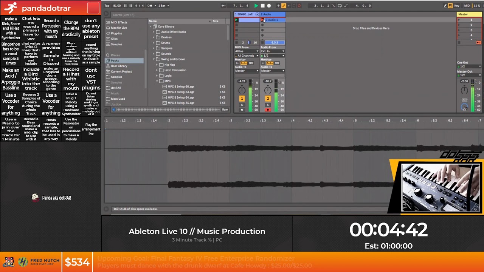Toggle track 1 activator button
Screen dimensions: 484x272
[242, 99]
